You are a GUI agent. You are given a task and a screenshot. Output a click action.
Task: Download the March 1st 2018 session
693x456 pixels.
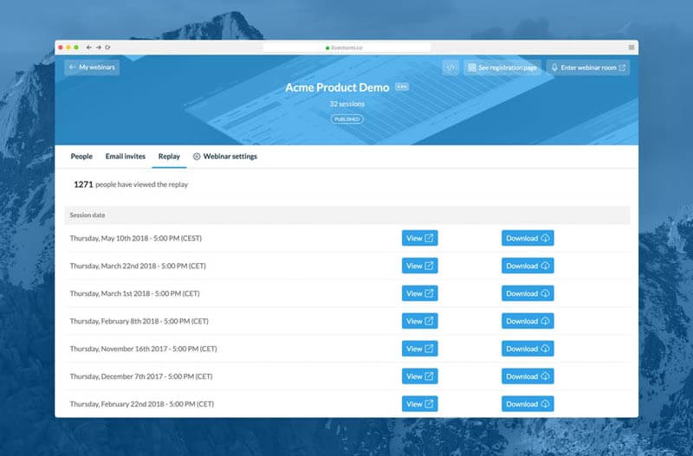click(x=527, y=293)
